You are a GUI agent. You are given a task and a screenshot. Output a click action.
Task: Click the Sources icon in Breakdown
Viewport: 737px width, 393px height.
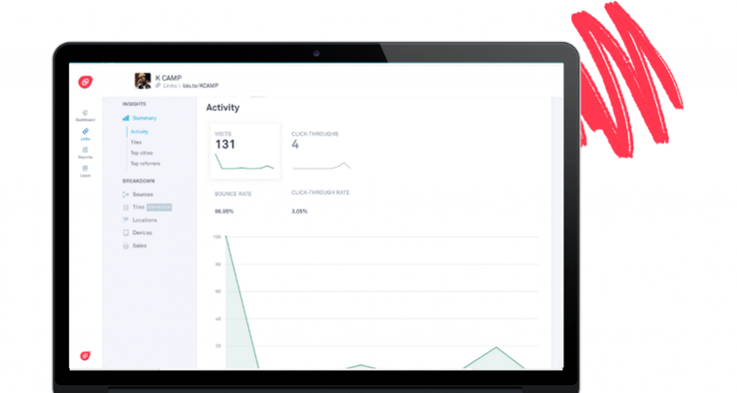coord(126,195)
